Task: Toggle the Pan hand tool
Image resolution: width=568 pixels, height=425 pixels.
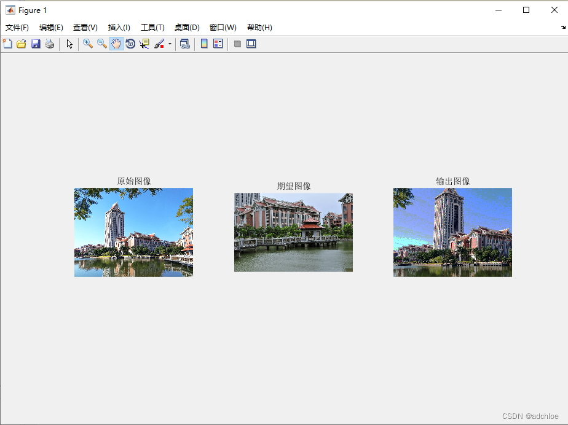Action: (116, 44)
